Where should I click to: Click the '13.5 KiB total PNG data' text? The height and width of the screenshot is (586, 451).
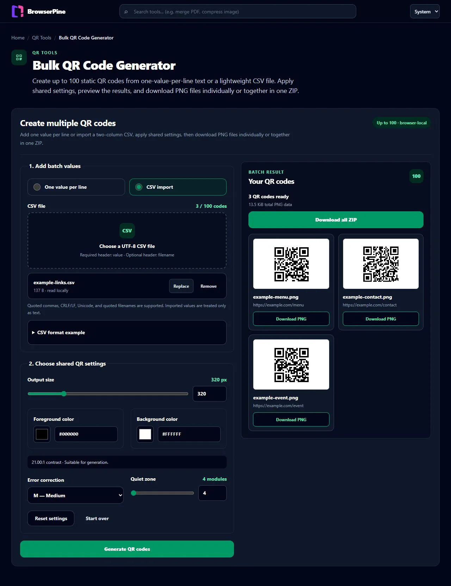[x=270, y=205]
